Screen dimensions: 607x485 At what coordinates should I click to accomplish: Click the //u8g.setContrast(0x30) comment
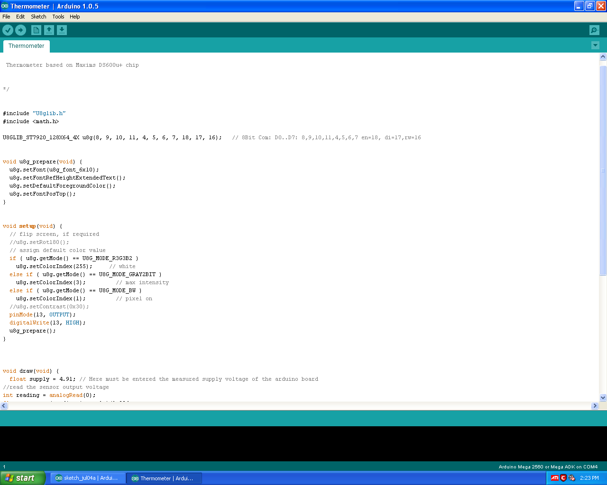point(49,307)
